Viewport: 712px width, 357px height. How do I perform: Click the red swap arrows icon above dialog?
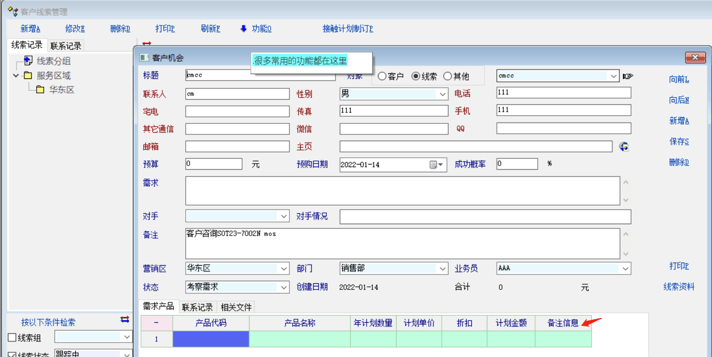(147, 44)
